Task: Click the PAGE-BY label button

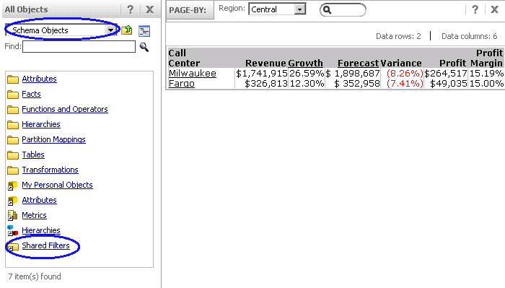Action: pyautogui.click(x=190, y=10)
